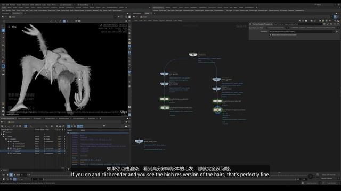This screenshot has width=341, height=191.
Task: Click the Auto Update button in the status bar
Action: [x=331, y=183]
